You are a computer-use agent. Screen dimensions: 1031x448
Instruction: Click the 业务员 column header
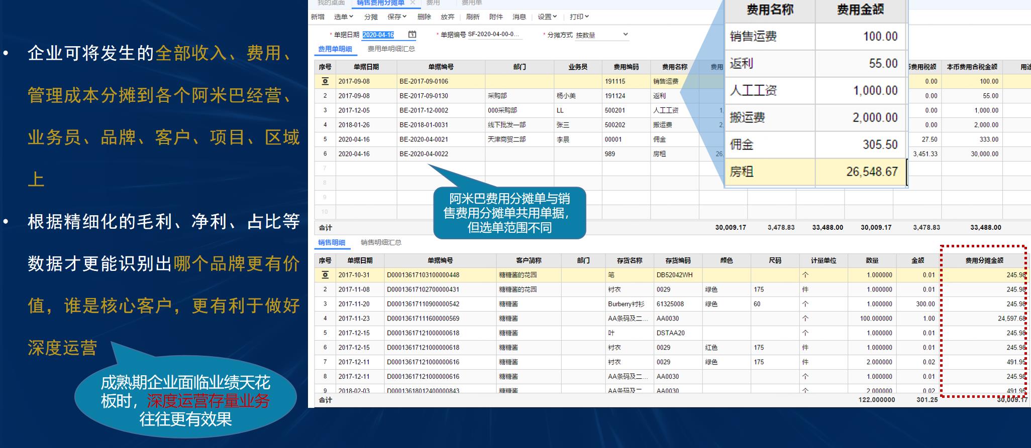pos(578,67)
